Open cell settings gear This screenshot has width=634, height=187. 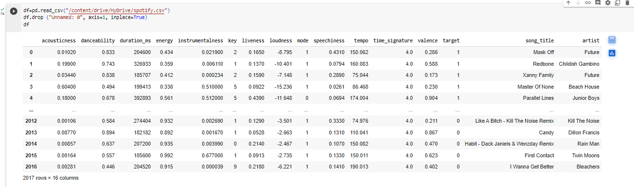(x=608, y=3)
